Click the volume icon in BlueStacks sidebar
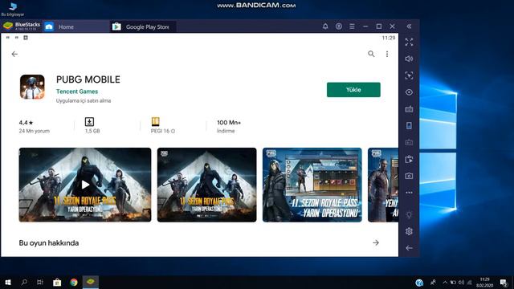This screenshot has width=514, height=289. [409, 59]
